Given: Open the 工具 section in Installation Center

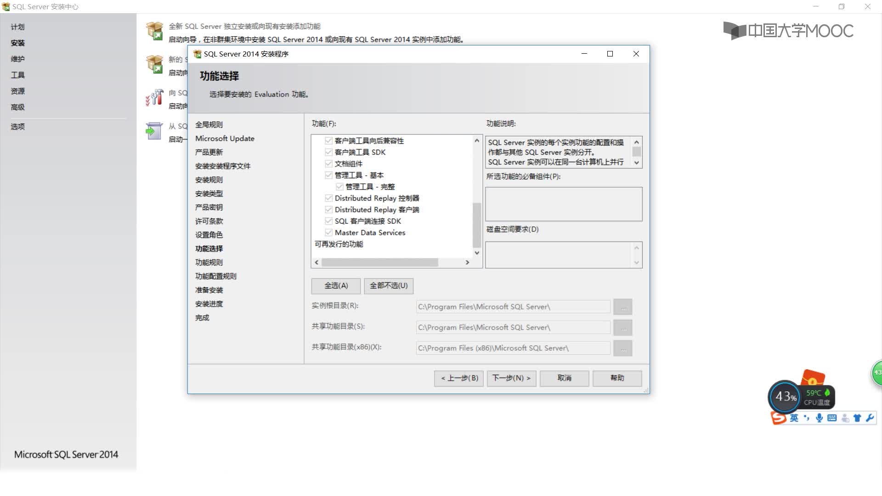Looking at the screenshot, I should [18, 75].
